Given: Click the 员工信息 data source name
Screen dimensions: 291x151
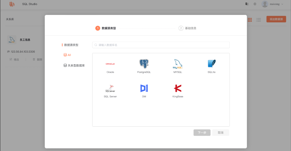Looking at the screenshot, I should (x=25, y=40).
